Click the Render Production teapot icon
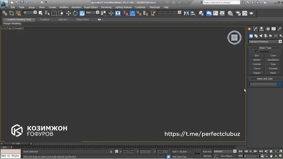This screenshot has width=283, height=159. [x=252, y=13]
